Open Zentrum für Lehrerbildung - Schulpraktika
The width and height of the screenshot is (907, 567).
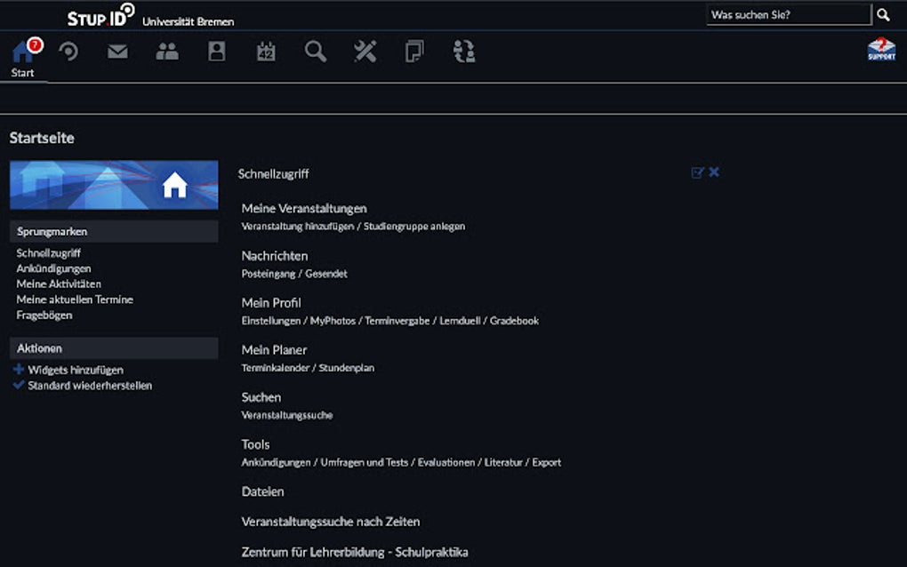click(x=355, y=553)
